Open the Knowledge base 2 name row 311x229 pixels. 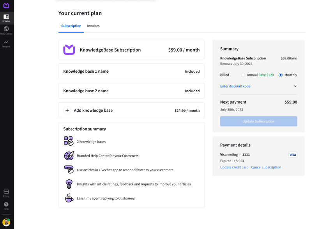[131, 91]
